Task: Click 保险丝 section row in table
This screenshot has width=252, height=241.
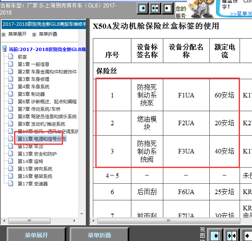Action: (x=172, y=71)
